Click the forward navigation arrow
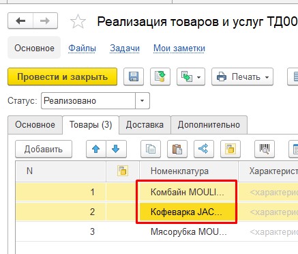The width and height of the screenshot is (298, 254). click(45, 21)
